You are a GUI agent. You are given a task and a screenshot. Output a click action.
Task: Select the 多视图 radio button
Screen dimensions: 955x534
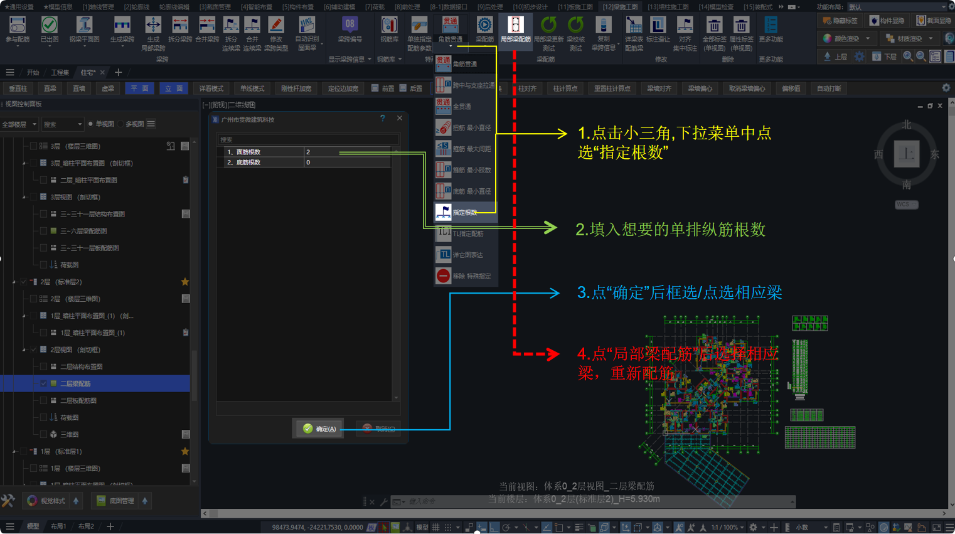click(122, 124)
